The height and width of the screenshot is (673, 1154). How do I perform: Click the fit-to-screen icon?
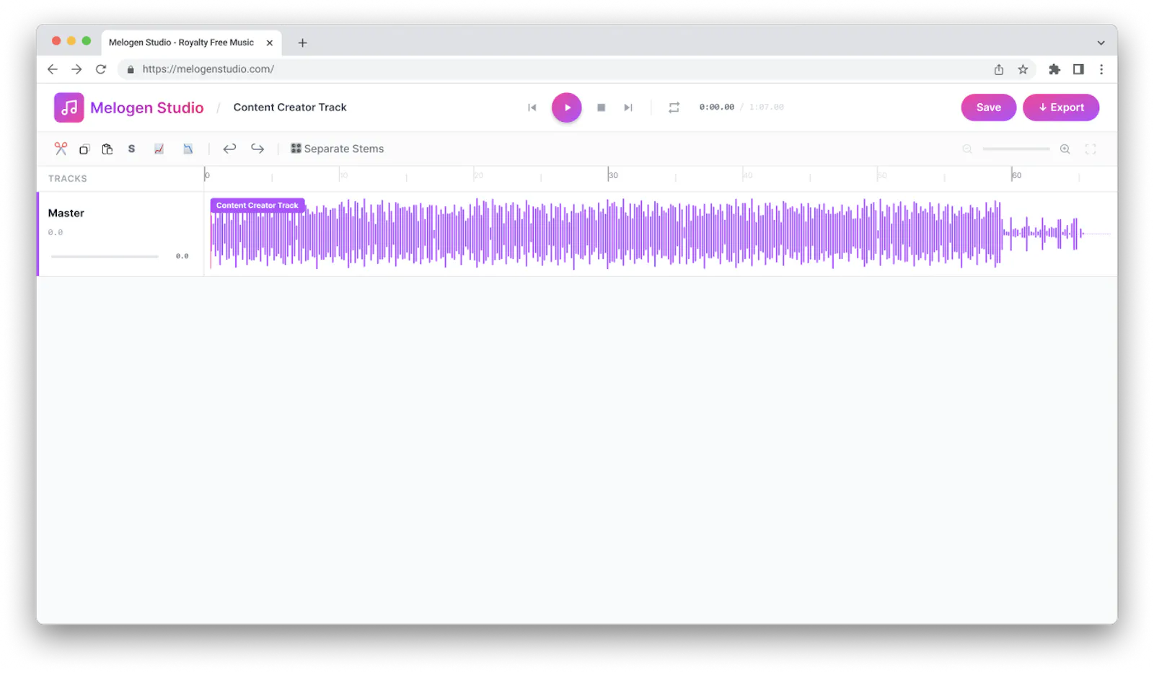point(1091,149)
